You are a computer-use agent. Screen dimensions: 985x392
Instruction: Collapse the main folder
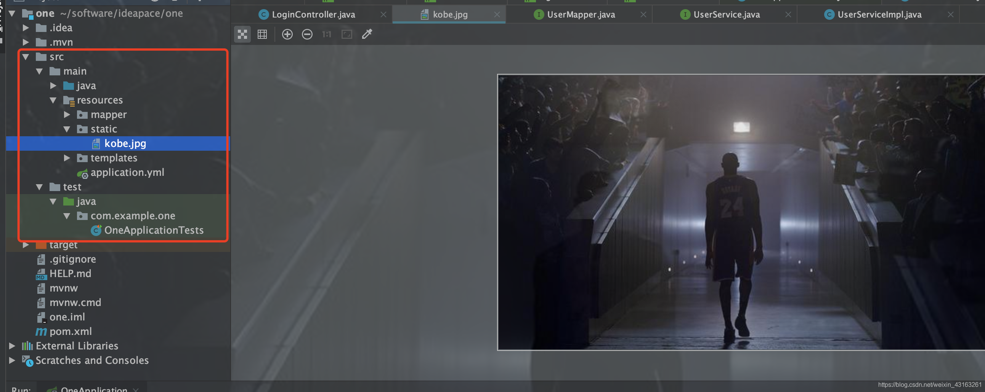point(39,72)
